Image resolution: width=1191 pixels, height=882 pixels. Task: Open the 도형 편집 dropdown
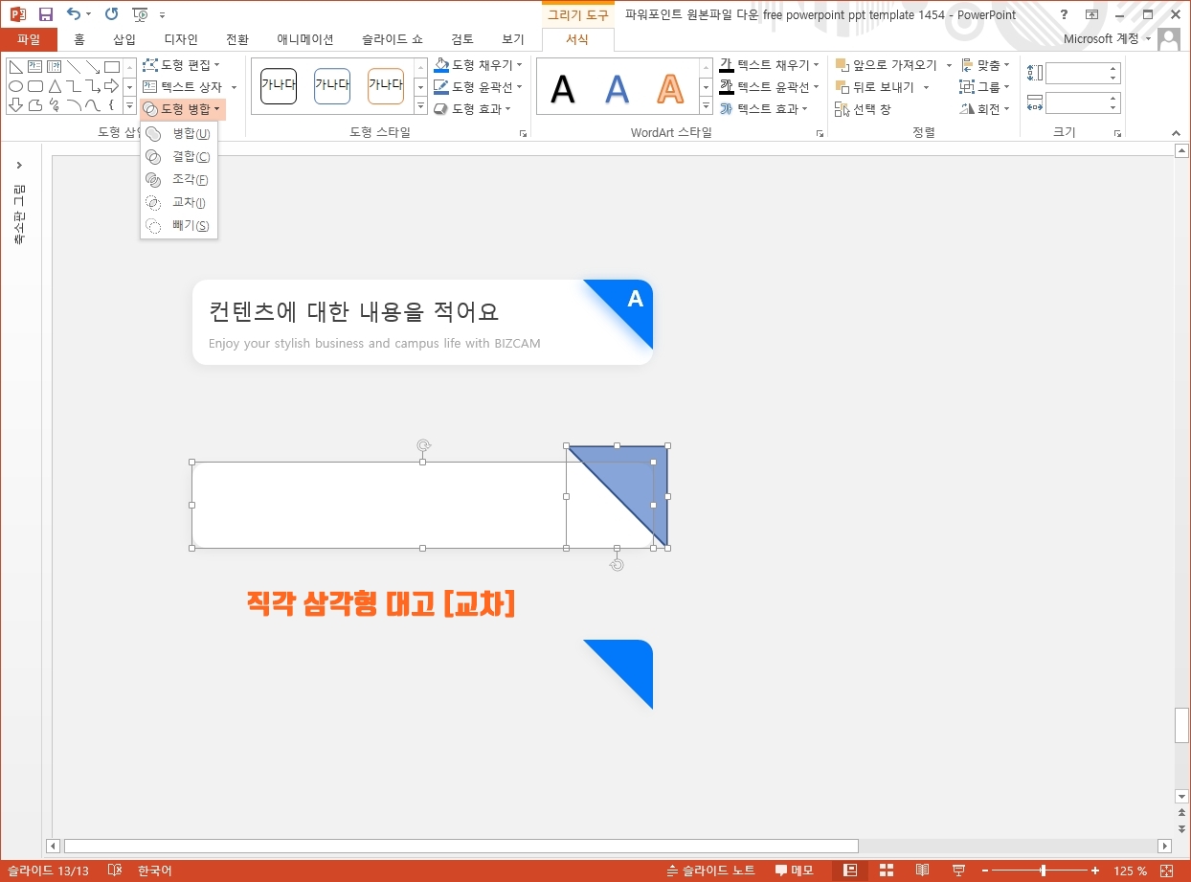tap(181, 65)
